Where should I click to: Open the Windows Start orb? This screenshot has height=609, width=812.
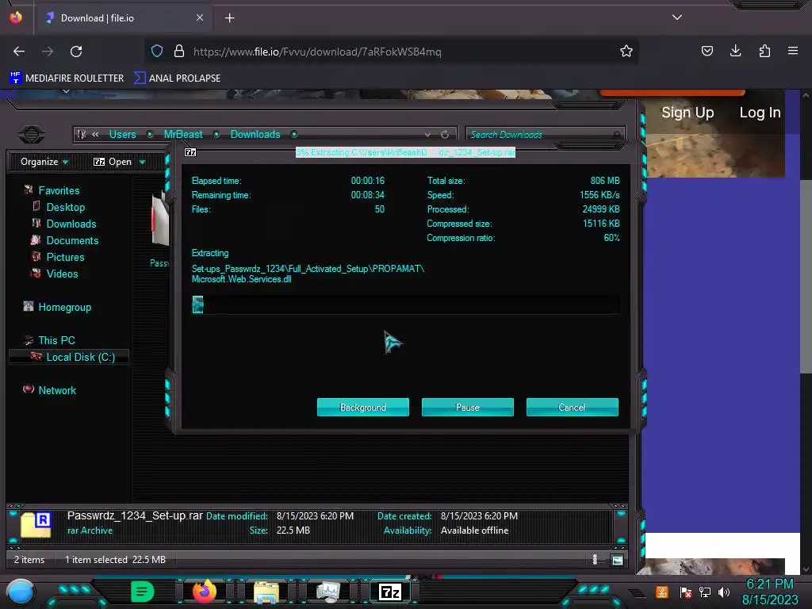(21, 592)
